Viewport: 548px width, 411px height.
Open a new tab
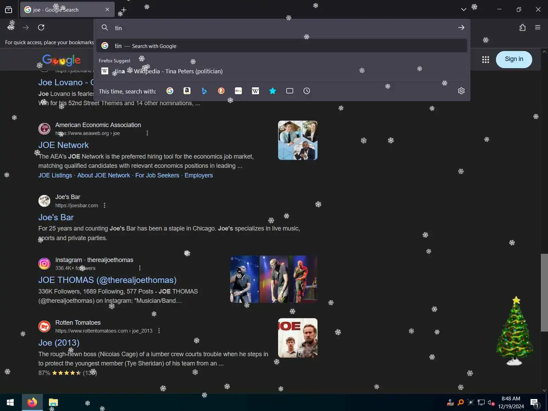(124, 10)
